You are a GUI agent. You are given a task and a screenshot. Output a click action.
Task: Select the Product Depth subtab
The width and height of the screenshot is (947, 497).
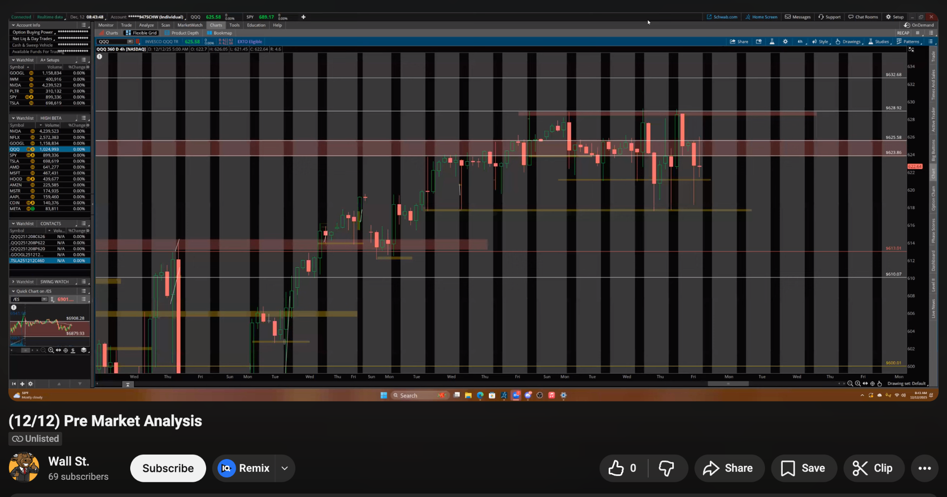click(182, 33)
